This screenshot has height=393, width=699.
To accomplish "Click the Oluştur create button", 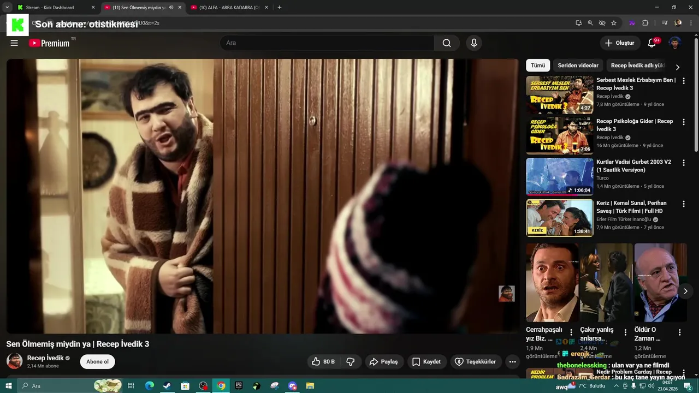I will tap(620, 43).
